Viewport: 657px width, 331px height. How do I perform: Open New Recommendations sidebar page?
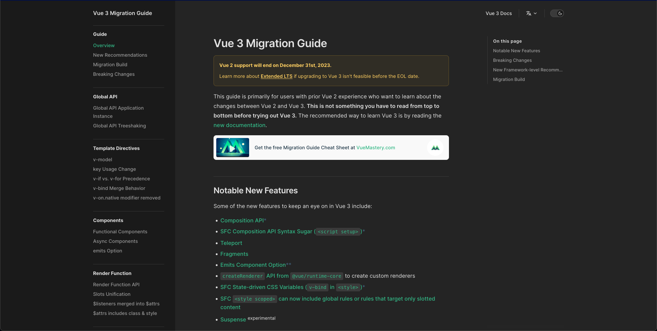[x=120, y=55]
